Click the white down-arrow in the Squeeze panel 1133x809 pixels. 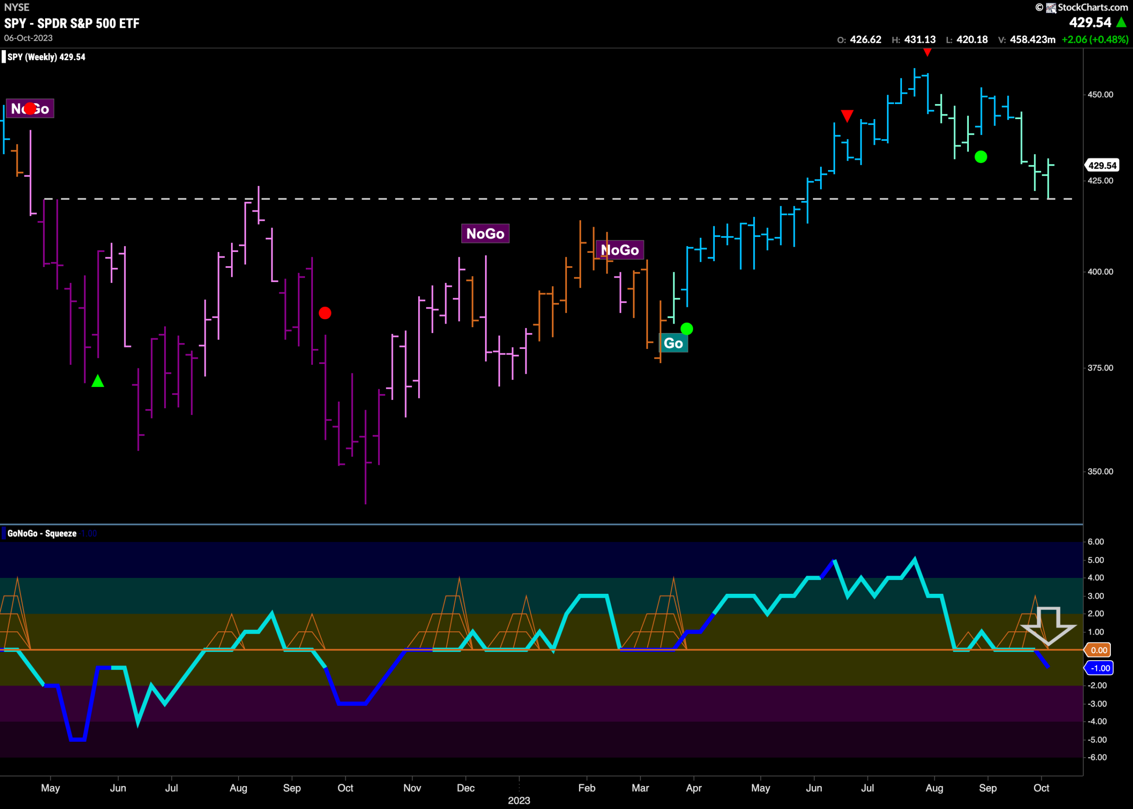(x=1048, y=626)
